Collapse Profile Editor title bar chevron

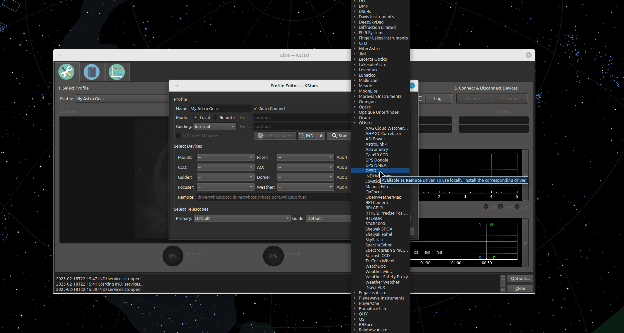point(177,86)
